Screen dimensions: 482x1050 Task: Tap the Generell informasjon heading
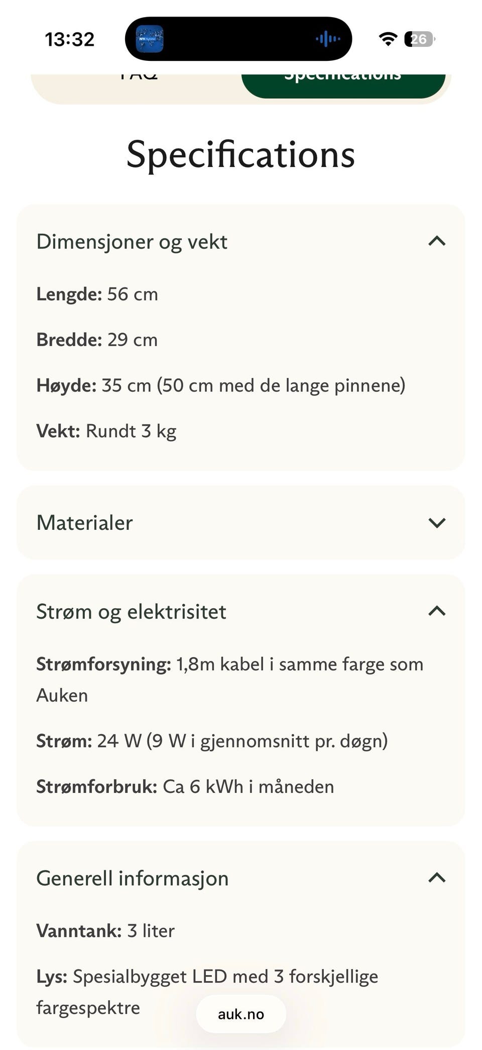point(133,878)
